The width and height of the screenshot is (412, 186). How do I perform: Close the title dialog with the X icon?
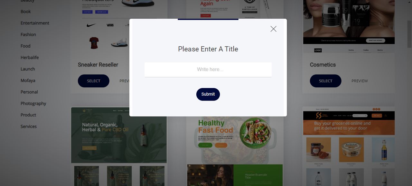tap(273, 29)
